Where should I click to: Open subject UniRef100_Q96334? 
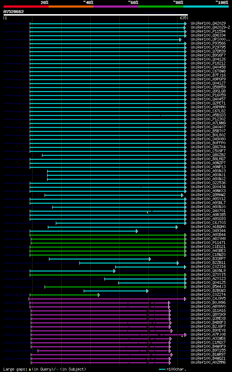pos(208,35)
